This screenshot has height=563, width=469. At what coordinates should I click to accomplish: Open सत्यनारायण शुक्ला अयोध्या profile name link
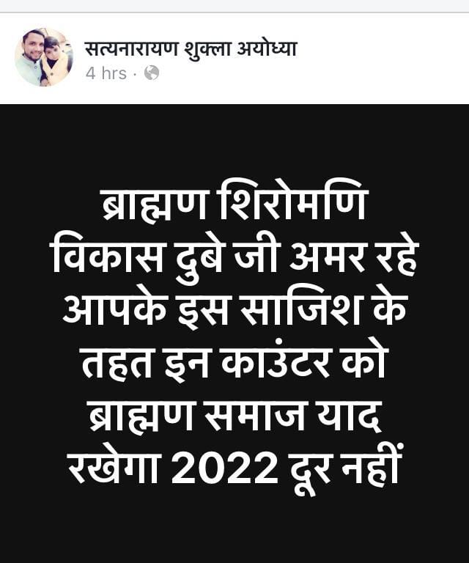click(191, 49)
